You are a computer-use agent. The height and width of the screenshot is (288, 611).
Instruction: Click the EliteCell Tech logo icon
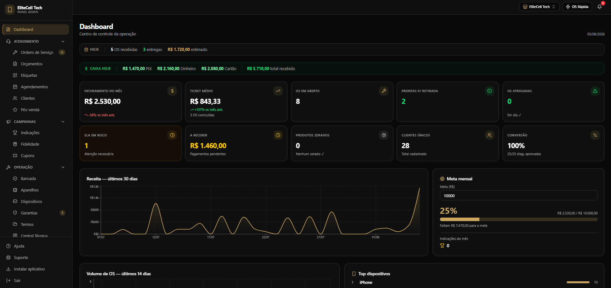pyautogui.click(x=10, y=10)
